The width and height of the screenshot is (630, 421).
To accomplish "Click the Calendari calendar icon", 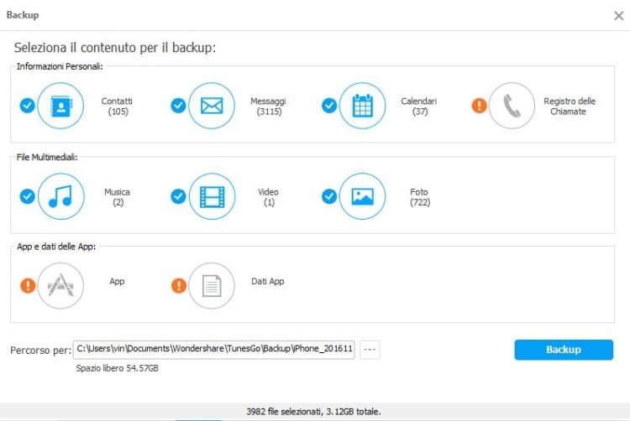I will (x=362, y=106).
